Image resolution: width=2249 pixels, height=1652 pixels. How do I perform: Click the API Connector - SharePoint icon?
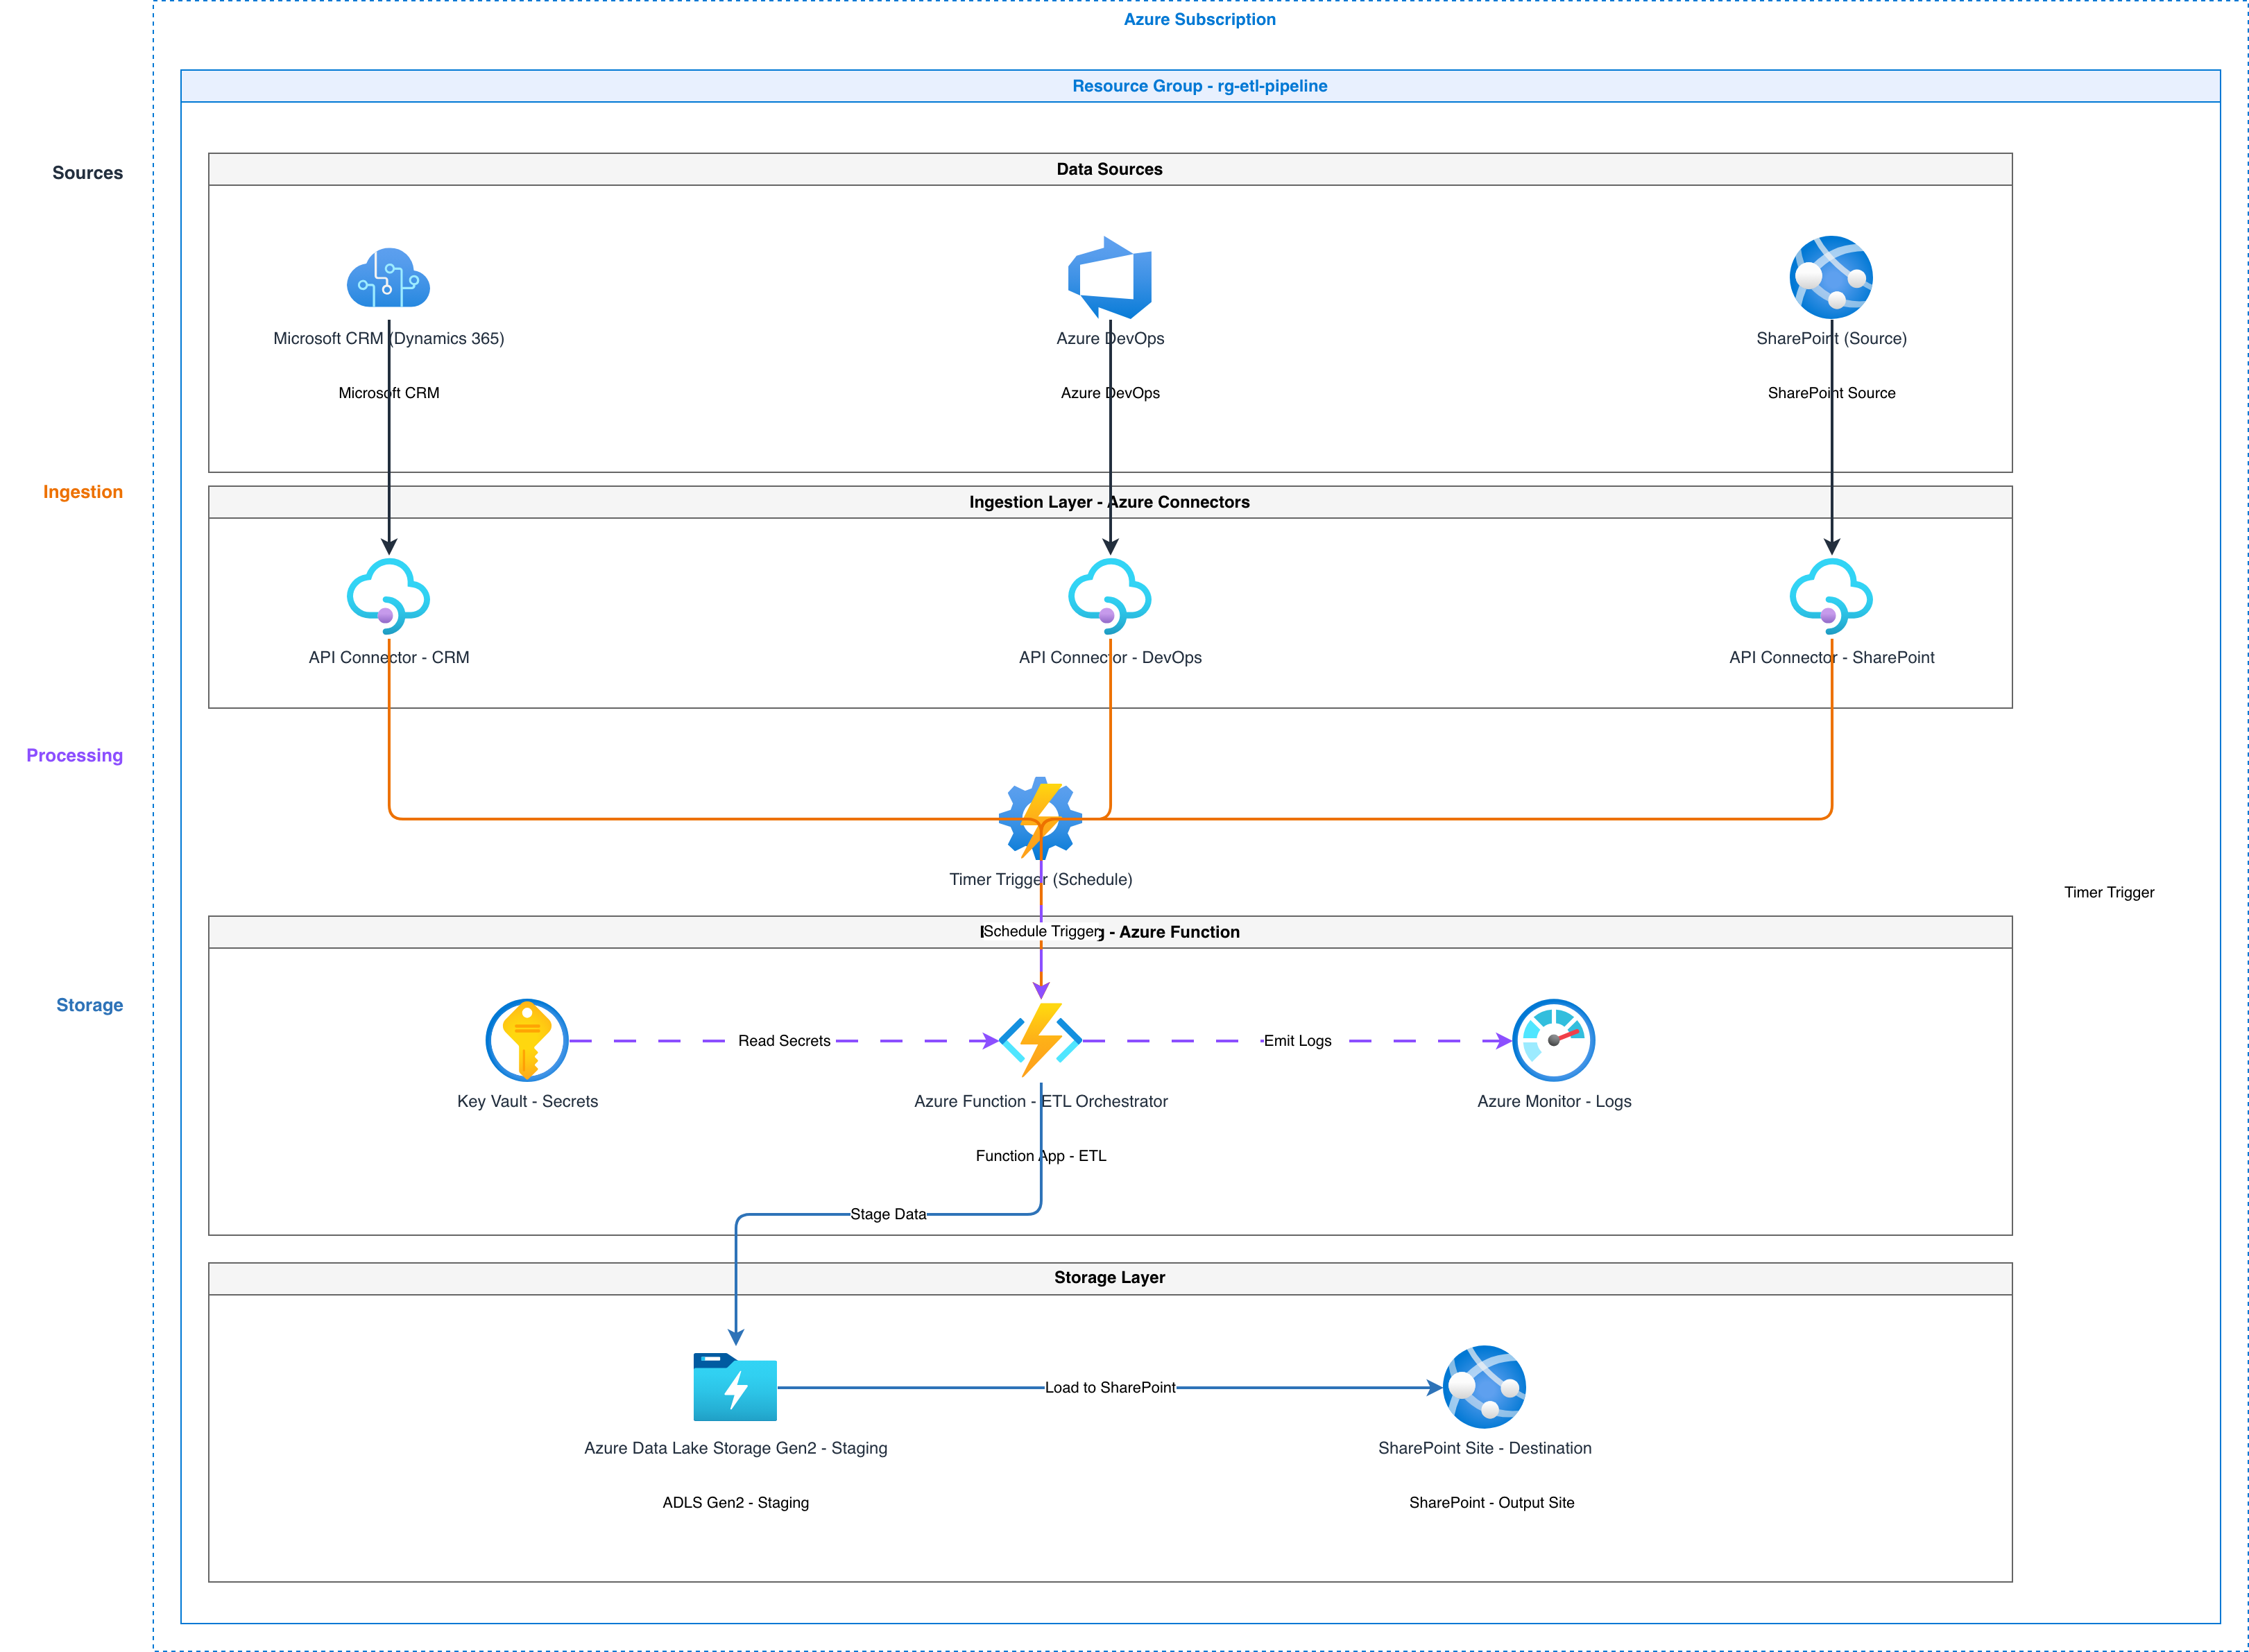(x=1830, y=596)
